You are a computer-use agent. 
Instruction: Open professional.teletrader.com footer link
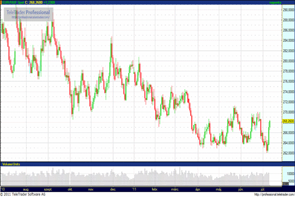pos(273,194)
